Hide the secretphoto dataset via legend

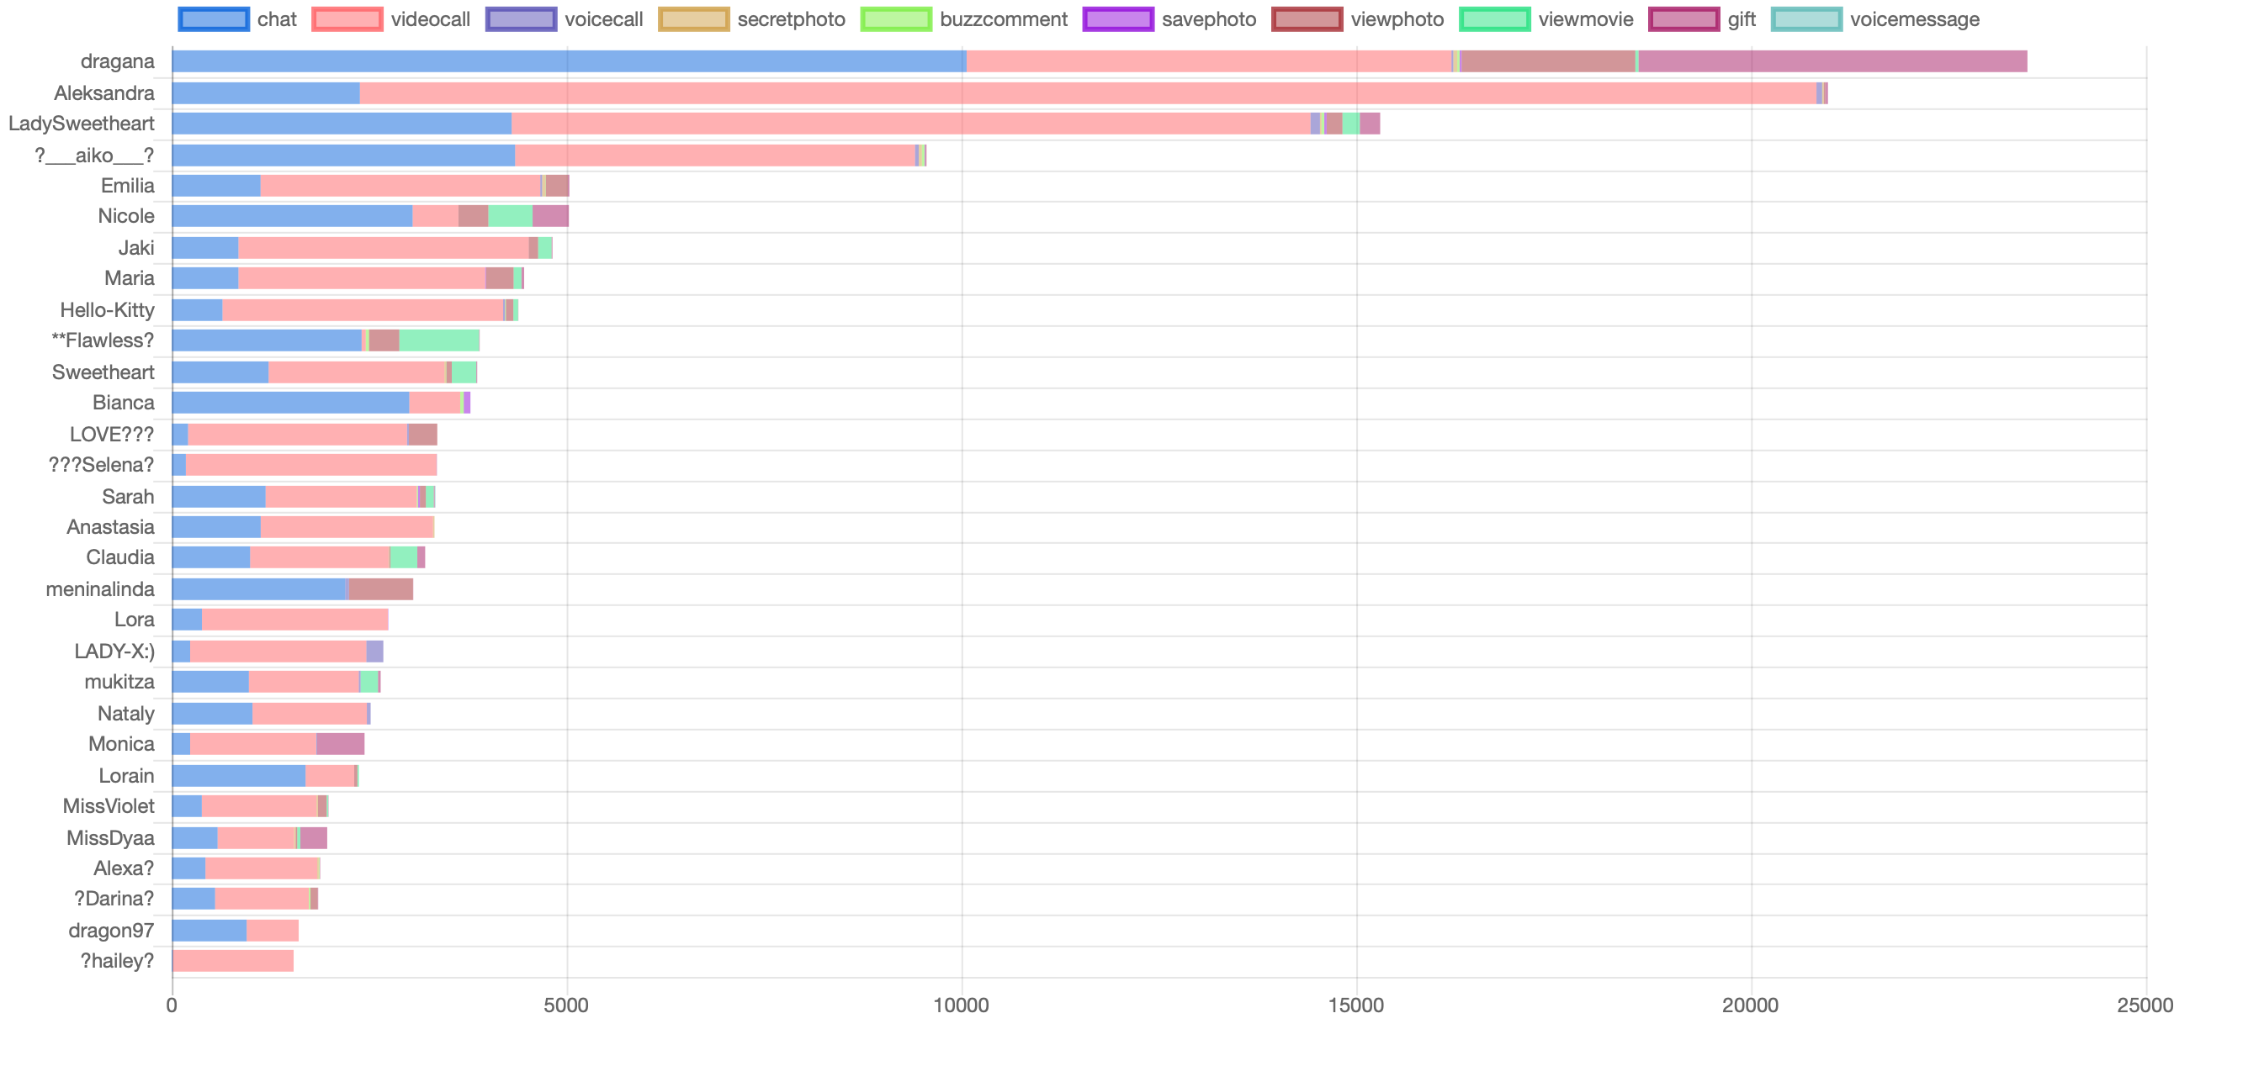pyautogui.click(x=694, y=19)
